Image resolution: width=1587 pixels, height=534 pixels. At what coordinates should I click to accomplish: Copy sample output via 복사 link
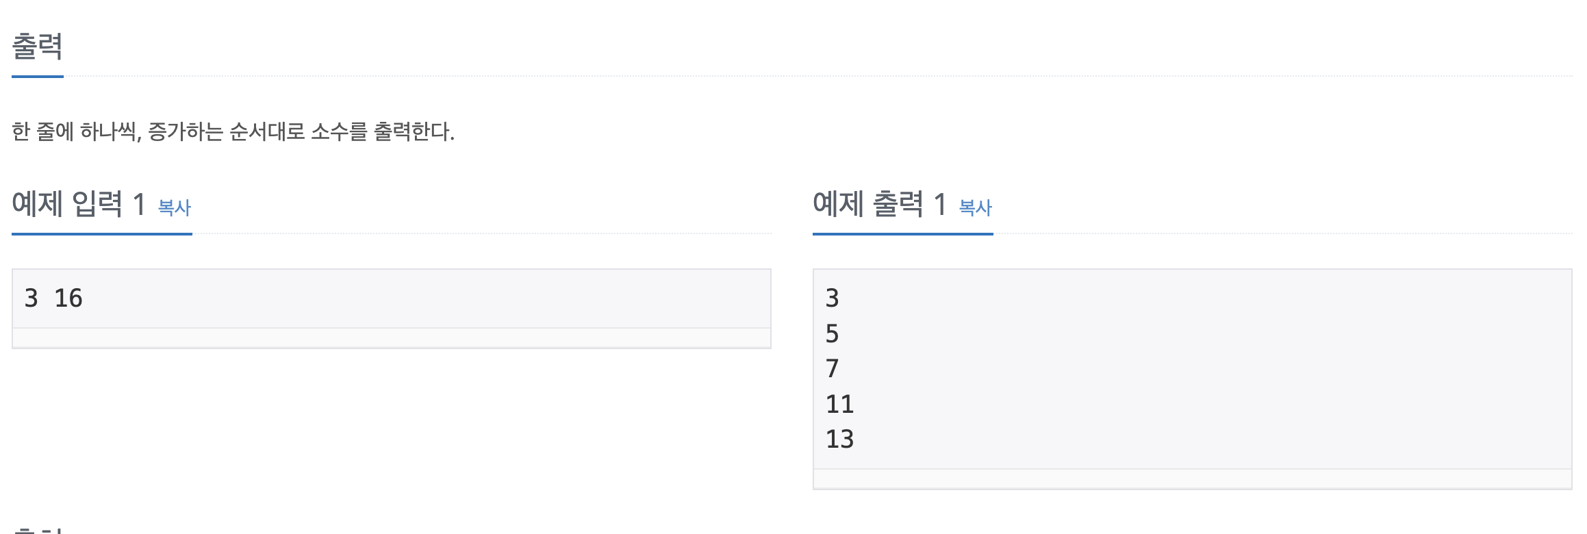(x=976, y=207)
